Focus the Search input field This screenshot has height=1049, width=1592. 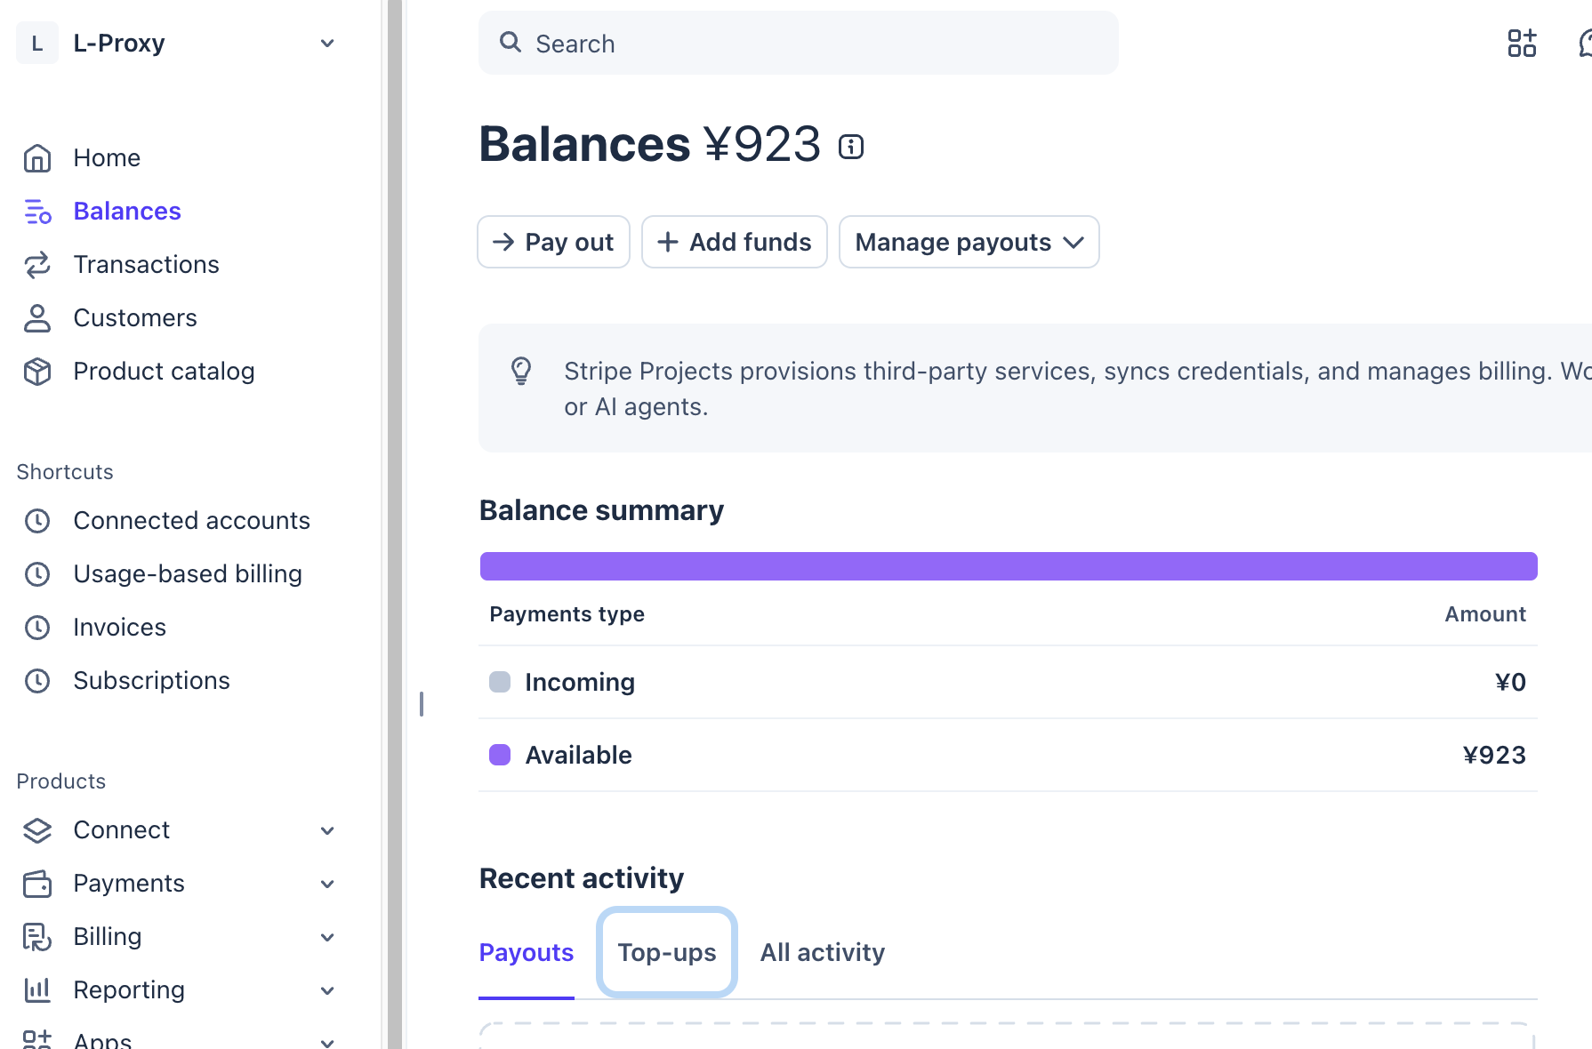tap(798, 44)
